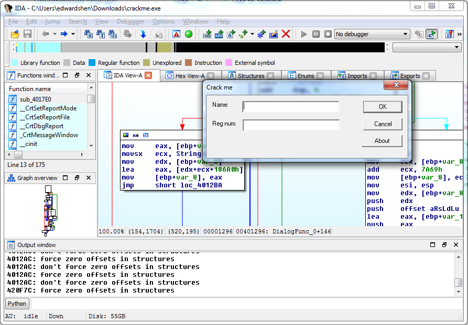Convert to data with the DATA icon
Screen dimensions: 468x325
tap(219, 34)
